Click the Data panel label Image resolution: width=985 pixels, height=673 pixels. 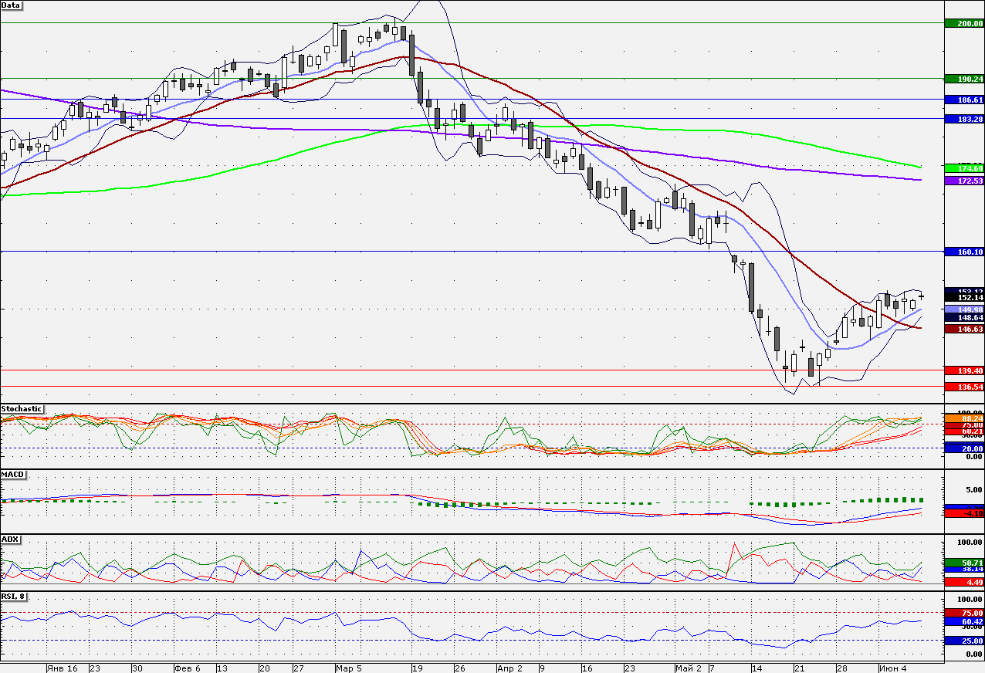pyautogui.click(x=12, y=5)
